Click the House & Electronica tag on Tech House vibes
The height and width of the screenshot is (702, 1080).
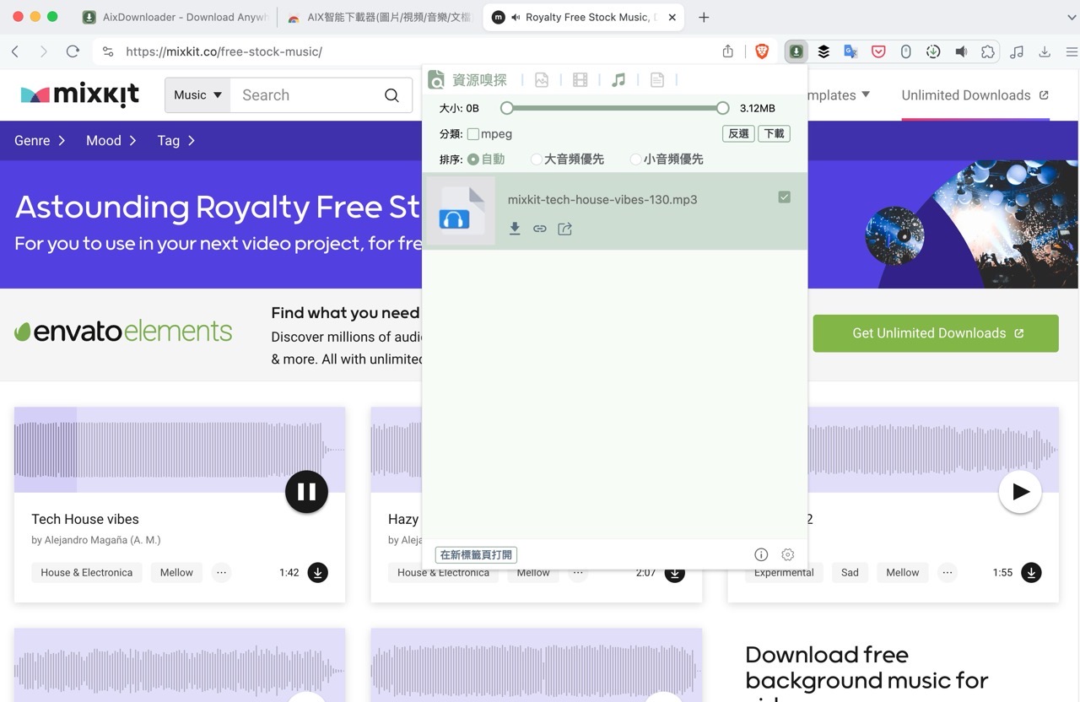click(x=87, y=572)
